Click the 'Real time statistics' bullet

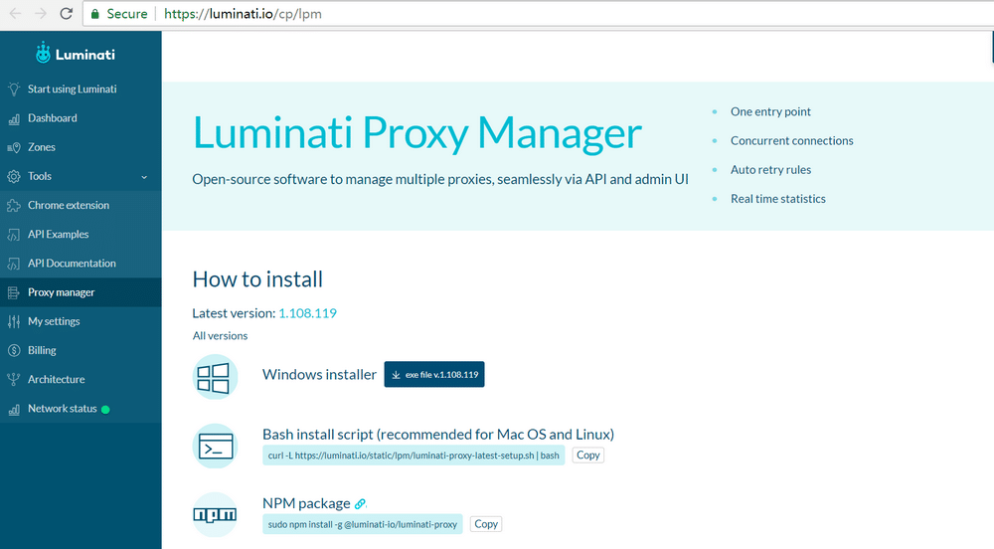[x=778, y=199]
